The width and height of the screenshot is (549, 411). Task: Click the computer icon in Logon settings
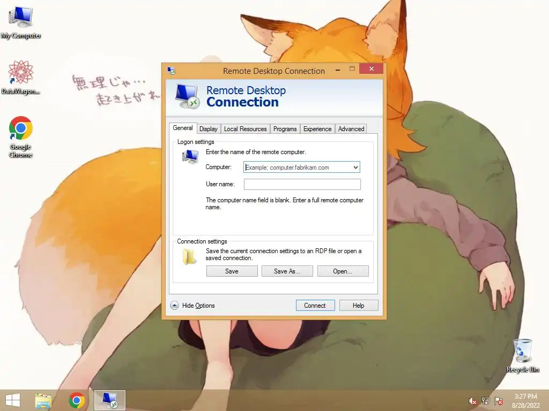click(190, 157)
